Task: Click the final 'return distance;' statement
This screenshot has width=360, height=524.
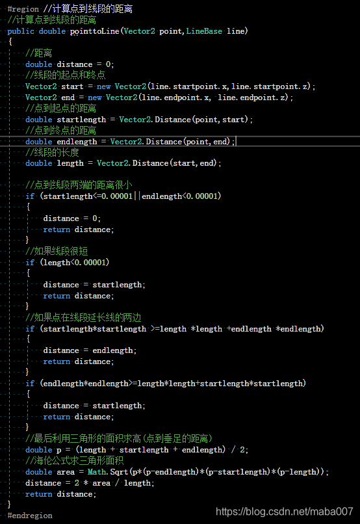Action: coord(61,494)
